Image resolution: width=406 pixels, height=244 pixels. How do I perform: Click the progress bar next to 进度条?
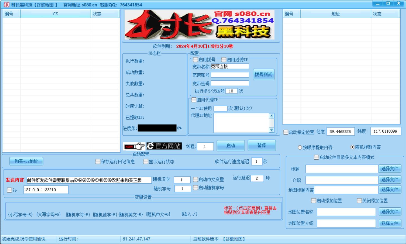157,128
